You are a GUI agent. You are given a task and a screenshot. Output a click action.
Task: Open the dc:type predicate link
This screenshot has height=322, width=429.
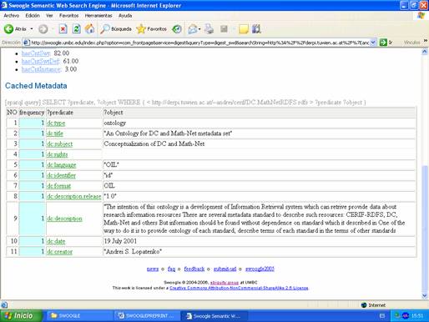tap(56, 123)
